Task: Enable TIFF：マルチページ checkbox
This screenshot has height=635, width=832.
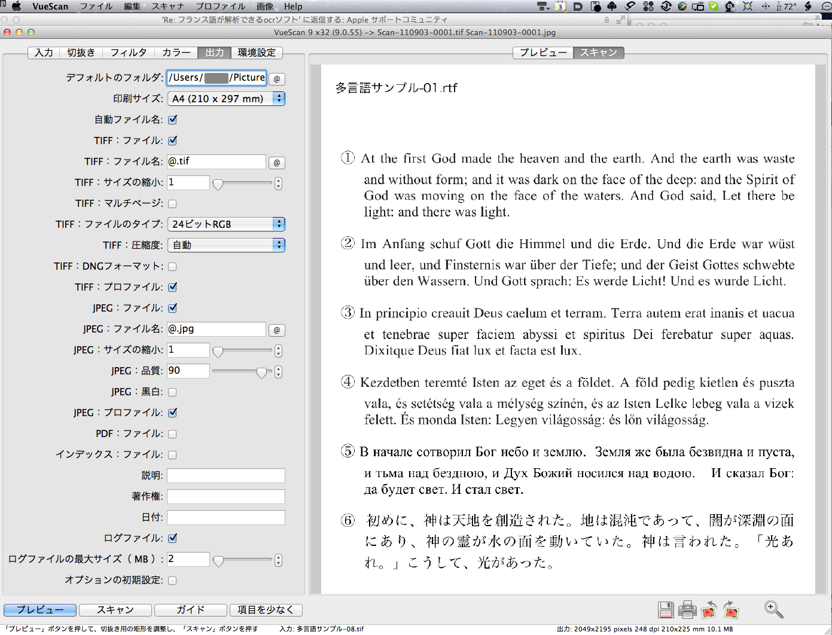Action: [x=173, y=204]
